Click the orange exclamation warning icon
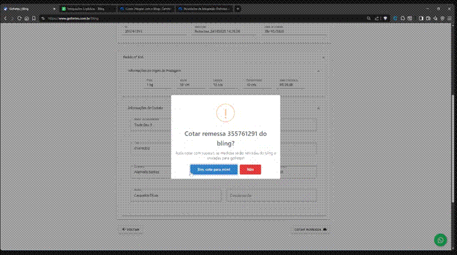The width and height of the screenshot is (457, 255). tap(225, 113)
